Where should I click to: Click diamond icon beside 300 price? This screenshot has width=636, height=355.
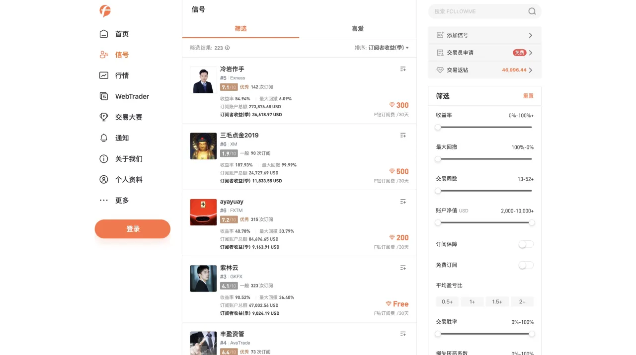(x=392, y=105)
